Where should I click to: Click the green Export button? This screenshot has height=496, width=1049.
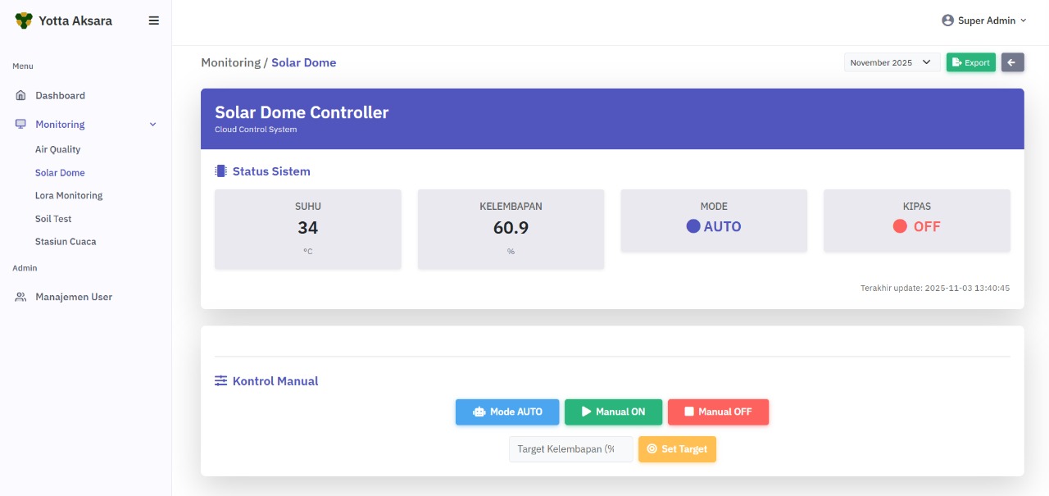tap(970, 62)
